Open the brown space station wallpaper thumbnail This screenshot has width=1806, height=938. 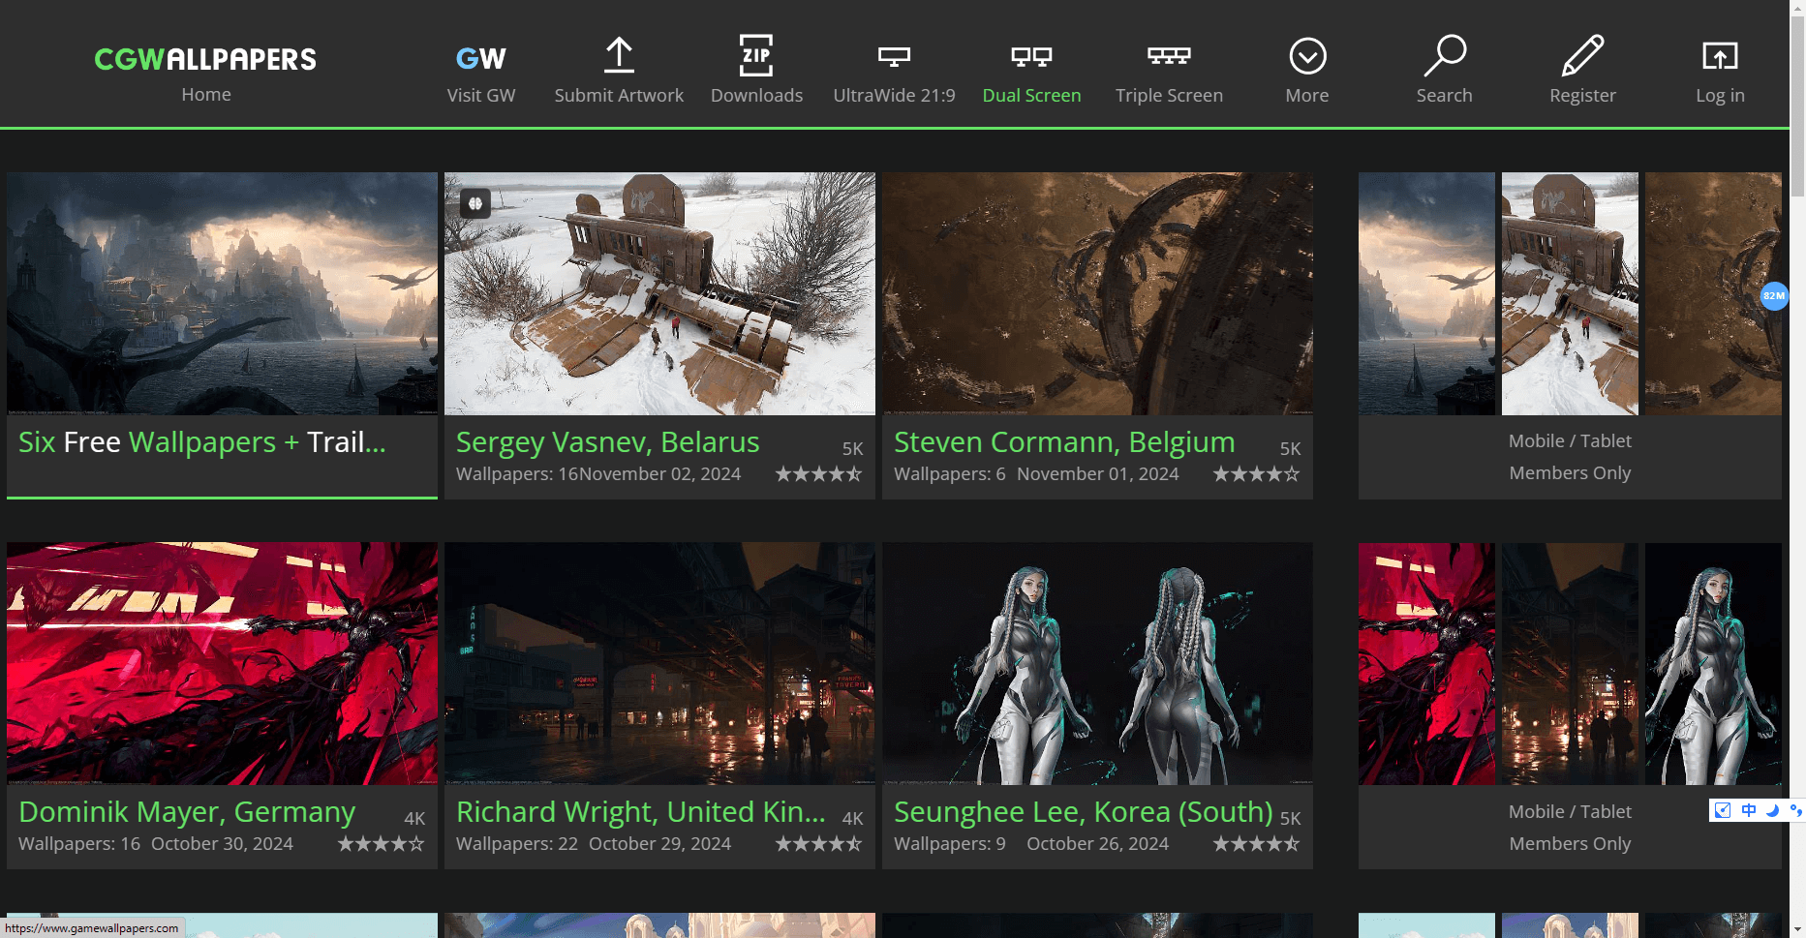pos(1097,293)
